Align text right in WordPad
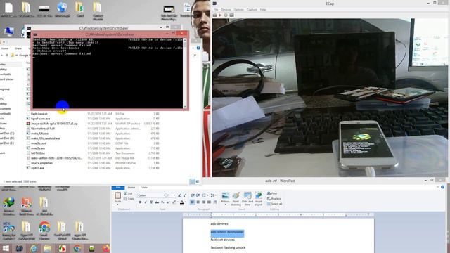Screen dimensions: 450x253 (x=203, y=202)
